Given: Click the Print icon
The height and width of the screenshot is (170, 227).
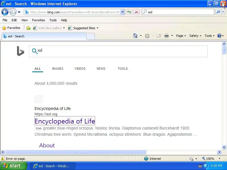Looking at the screenshot, I should click(167, 36).
